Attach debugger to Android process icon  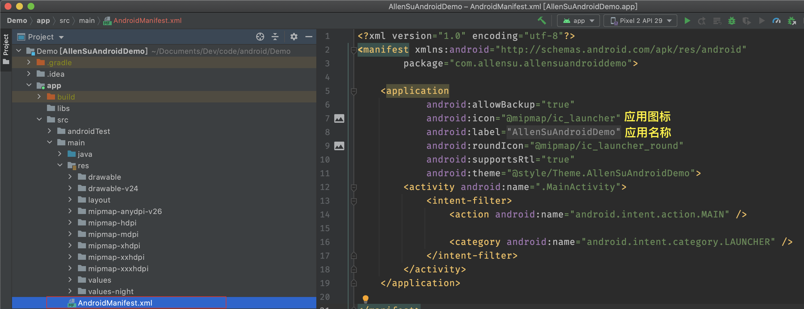[792, 21]
